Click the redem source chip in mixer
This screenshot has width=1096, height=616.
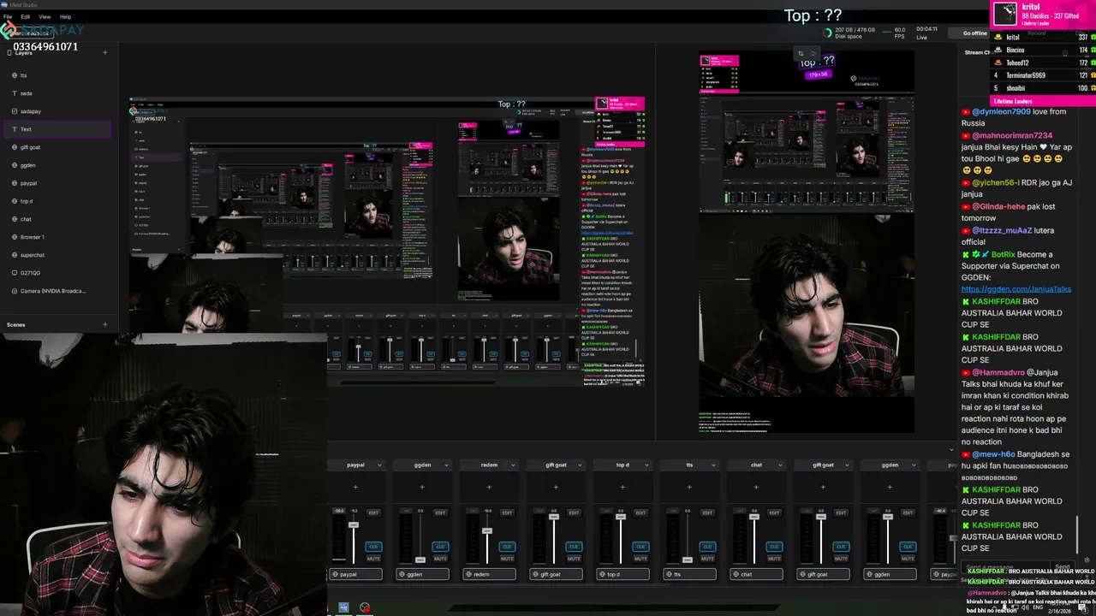(489, 575)
